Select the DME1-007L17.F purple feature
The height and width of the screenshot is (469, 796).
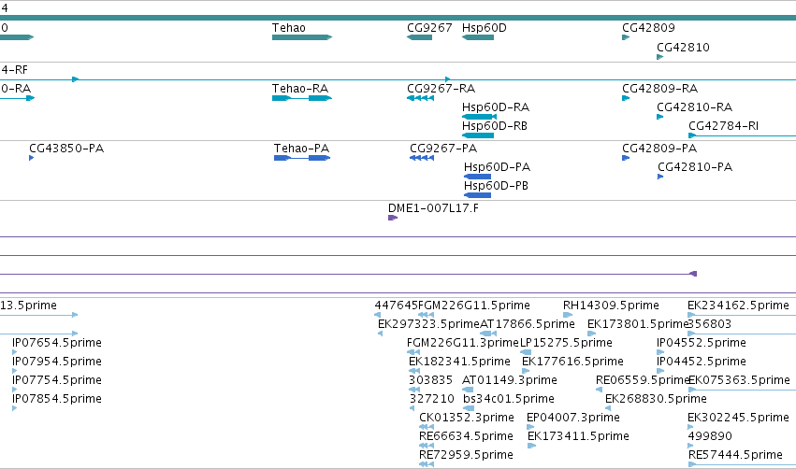point(393,218)
